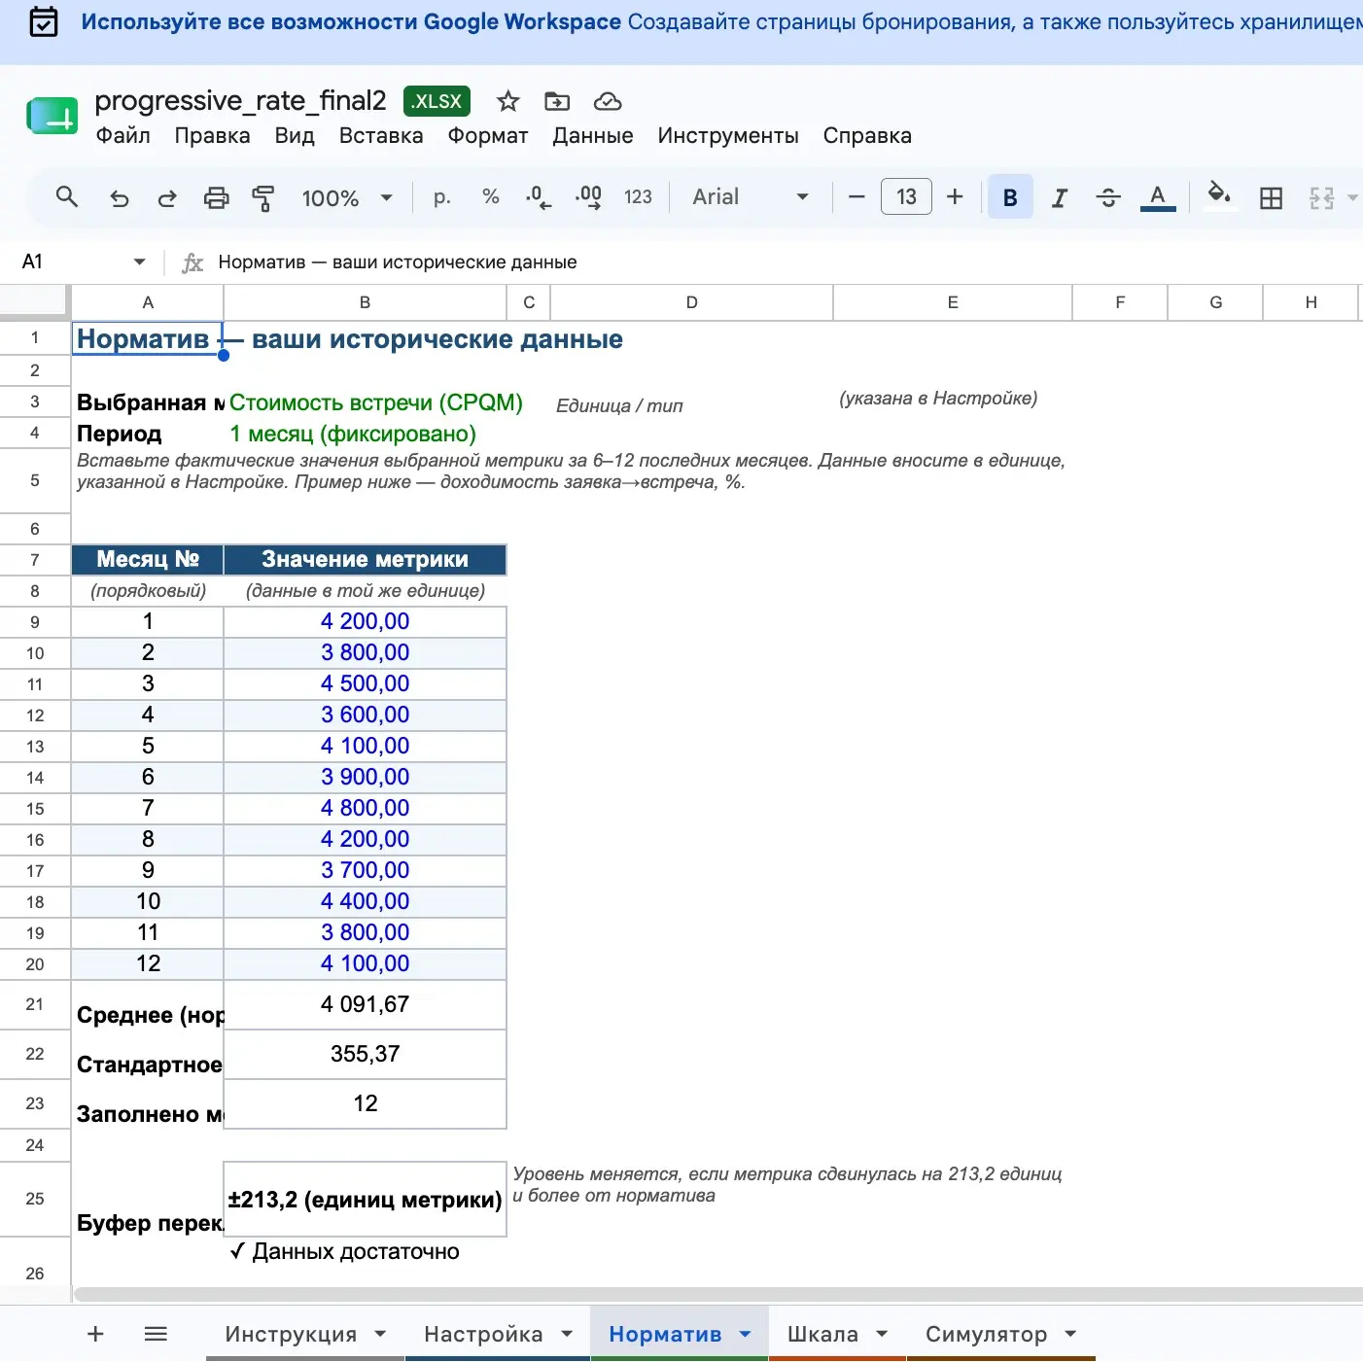This screenshot has height=1362, width=1363.
Task: Open text color picker
Action: pos(1157,197)
